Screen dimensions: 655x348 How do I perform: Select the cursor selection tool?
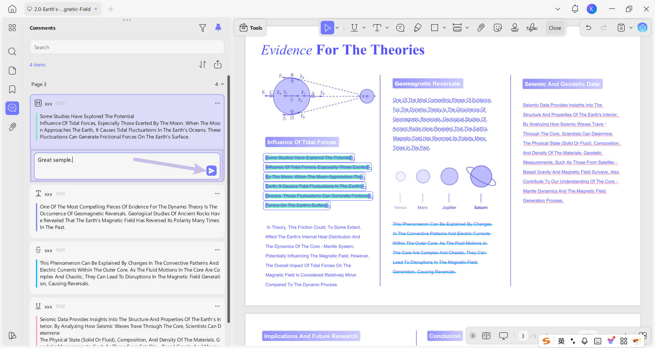click(x=327, y=28)
